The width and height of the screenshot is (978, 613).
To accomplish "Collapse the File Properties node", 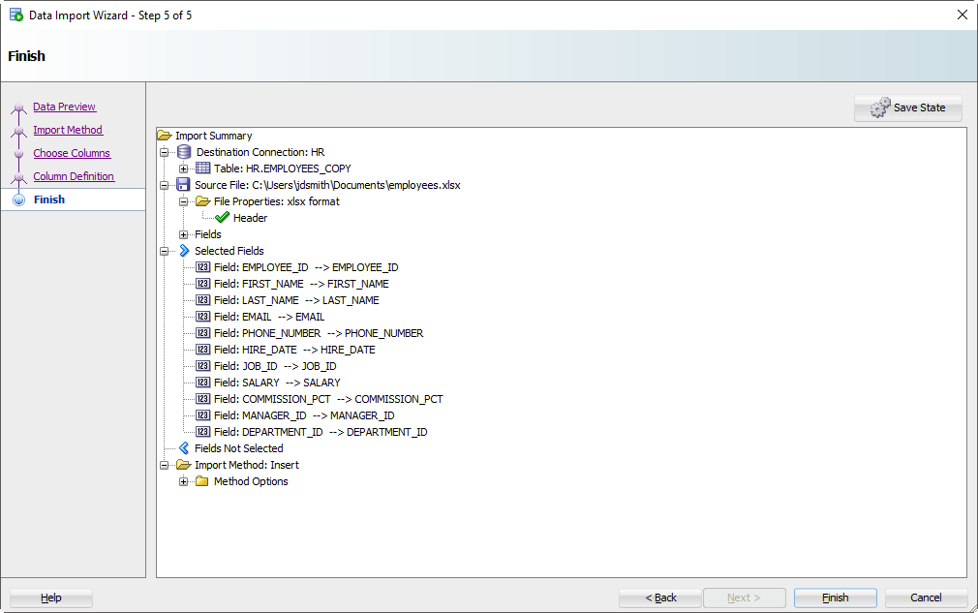I will click(183, 201).
